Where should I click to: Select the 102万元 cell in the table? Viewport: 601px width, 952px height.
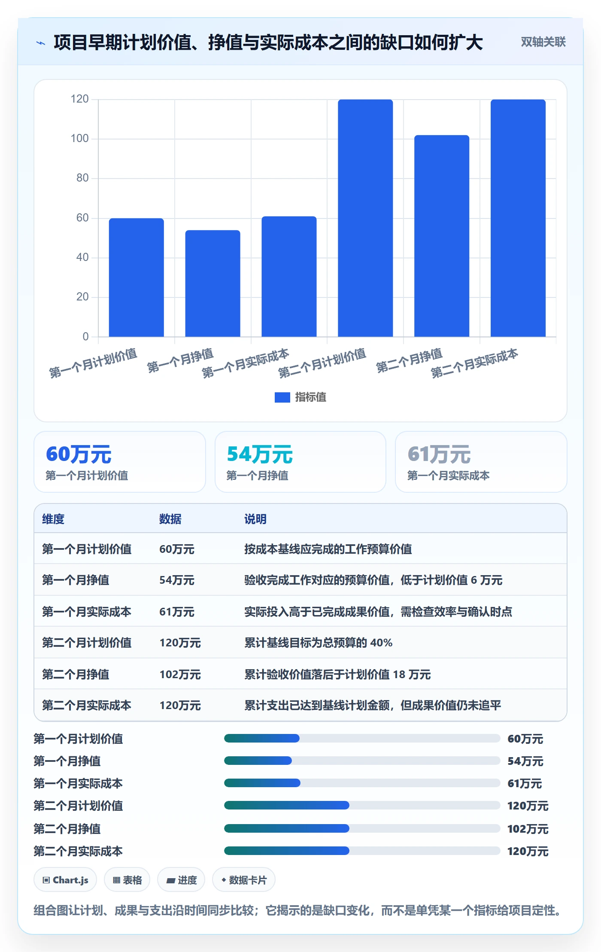coord(180,674)
